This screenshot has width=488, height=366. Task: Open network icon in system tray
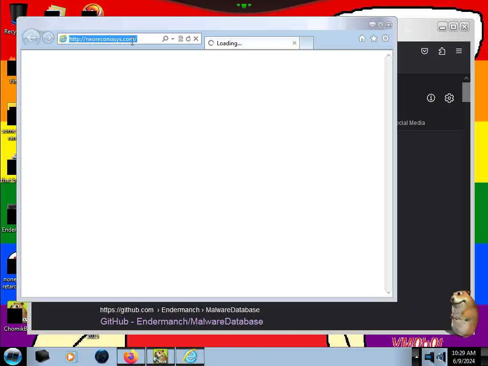pos(429,357)
